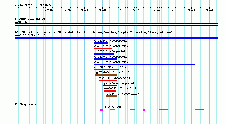Click the blue dgv7637n54 gain bar
Screen dimensions: 225x124
click(x=105, y=59)
